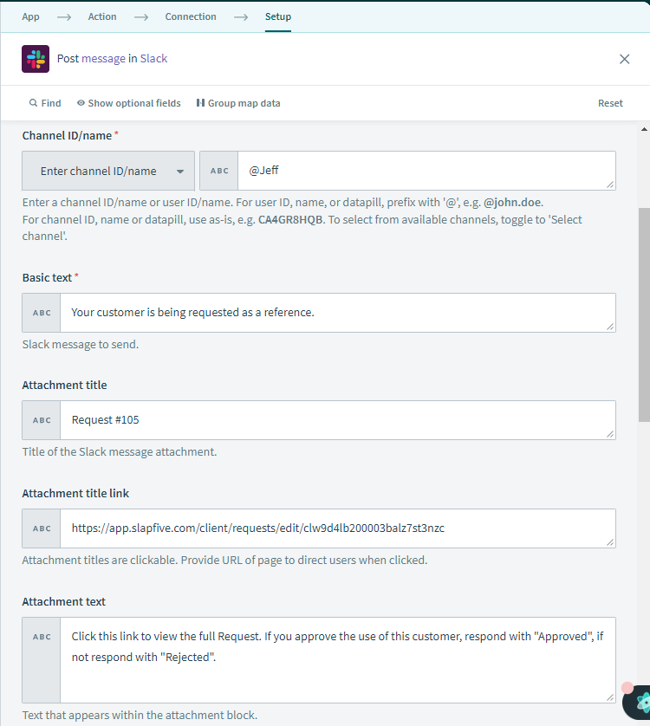Open the Enter channel ID/name dropdown

click(x=108, y=172)
